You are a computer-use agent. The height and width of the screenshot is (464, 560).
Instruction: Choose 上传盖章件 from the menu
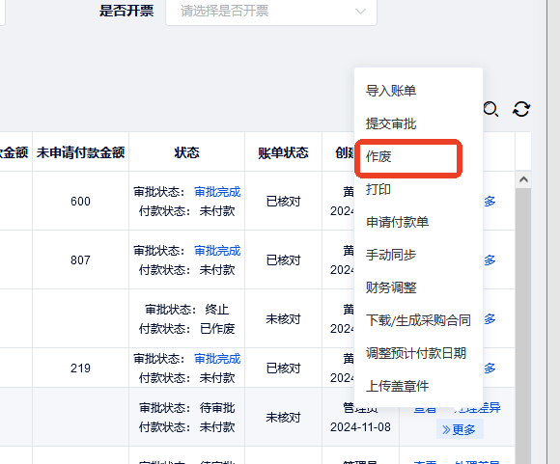[x=397, y=386]
